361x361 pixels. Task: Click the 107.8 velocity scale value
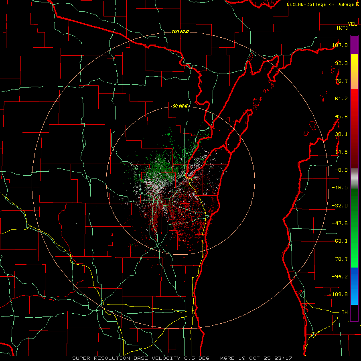click(340, 45)
